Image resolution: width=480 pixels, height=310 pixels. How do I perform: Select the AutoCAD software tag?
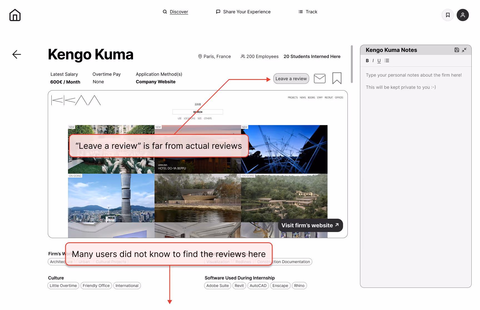[x=258, y=286]
